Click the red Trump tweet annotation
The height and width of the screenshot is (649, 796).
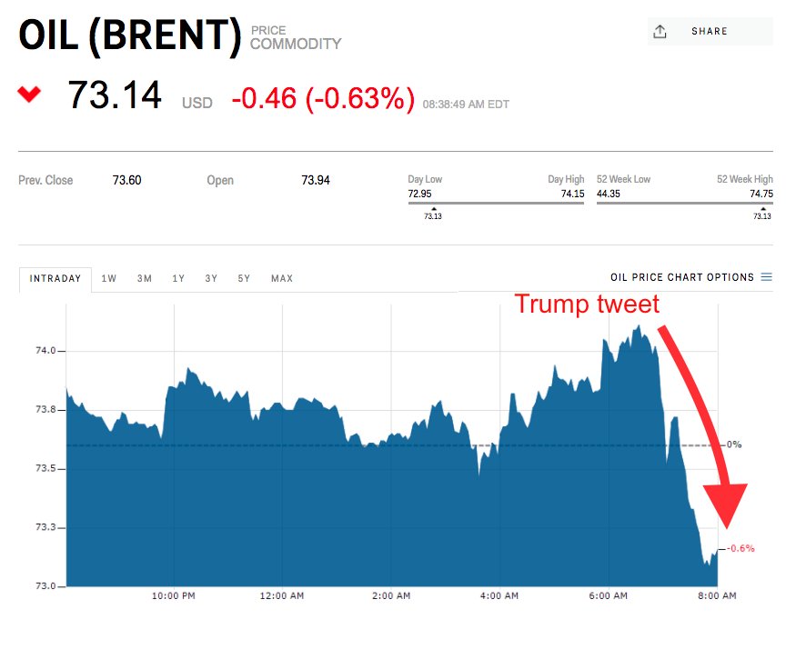[587, 305]
